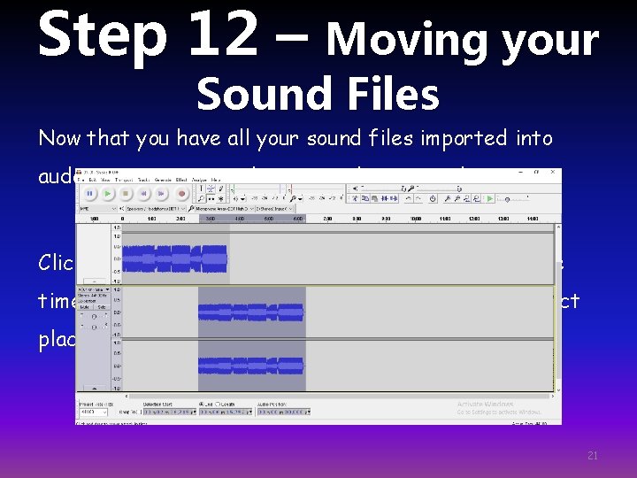Click the Stop transport button

(x=126, y=194)
